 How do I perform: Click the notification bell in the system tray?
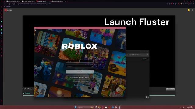click(193, 107)
